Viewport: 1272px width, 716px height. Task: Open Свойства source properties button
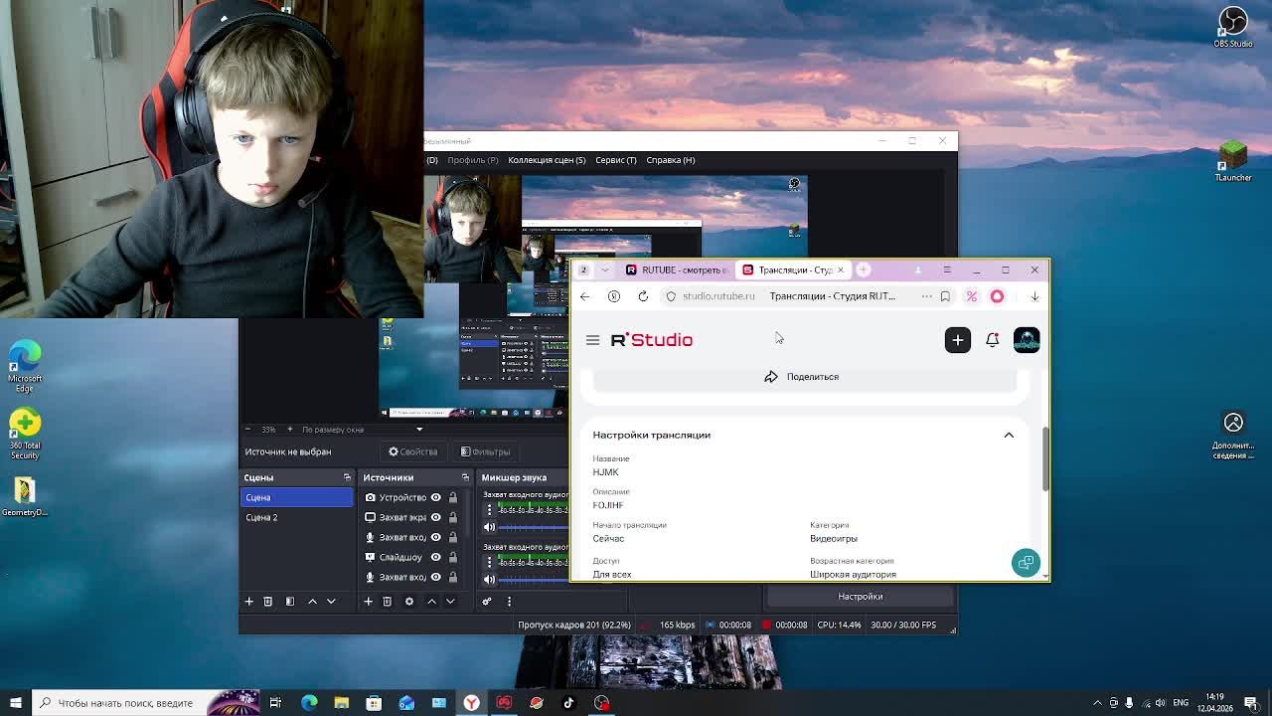click(412, 451)
